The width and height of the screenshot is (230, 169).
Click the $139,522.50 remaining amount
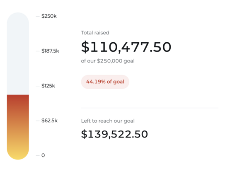(114, 134)
